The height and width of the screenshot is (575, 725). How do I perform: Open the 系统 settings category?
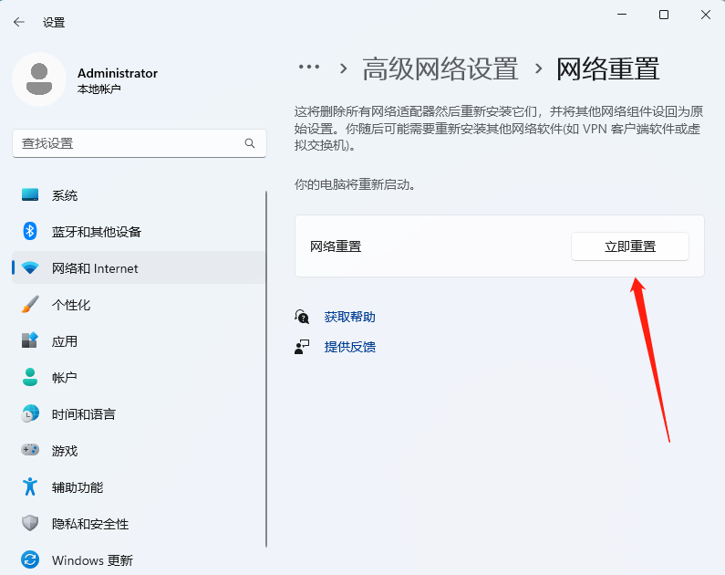tap(139, 195)
